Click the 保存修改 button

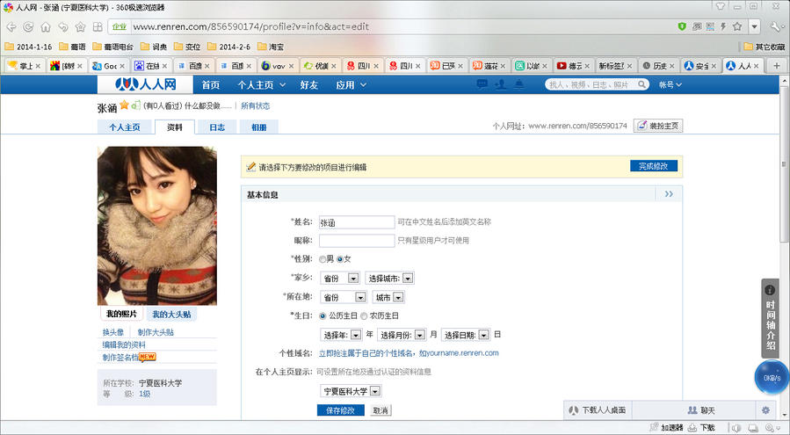[x=341, y=410]
